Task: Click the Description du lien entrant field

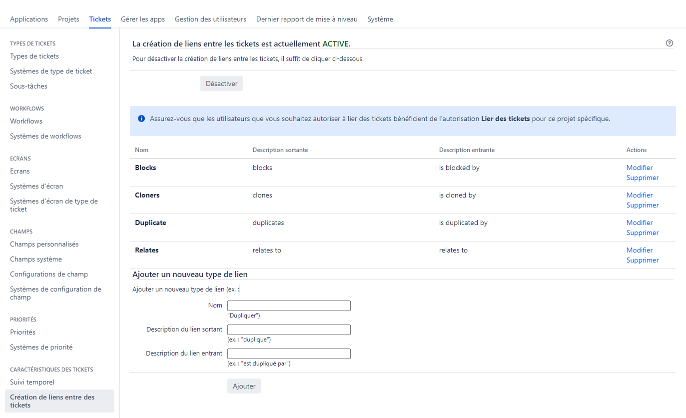Action: pyautogui.click(x=289, y=353)
